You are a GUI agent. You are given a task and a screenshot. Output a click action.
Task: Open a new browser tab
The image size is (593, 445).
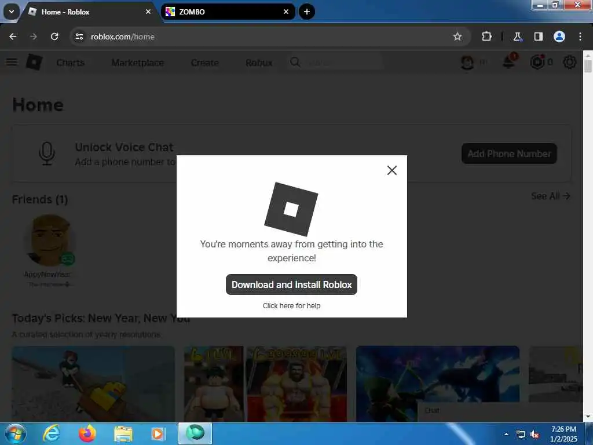pos(307,12)
